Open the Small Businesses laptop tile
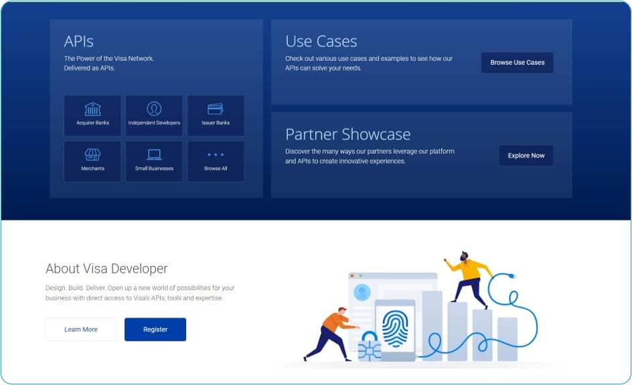 point(154,160)
